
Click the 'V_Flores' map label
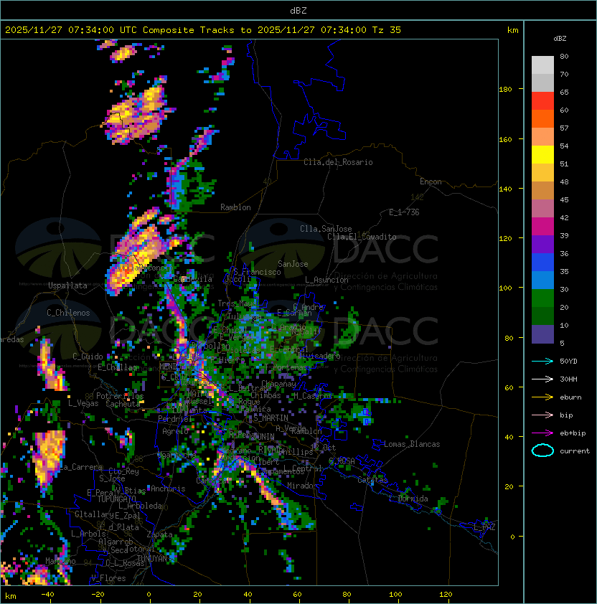tap(108, 578)
